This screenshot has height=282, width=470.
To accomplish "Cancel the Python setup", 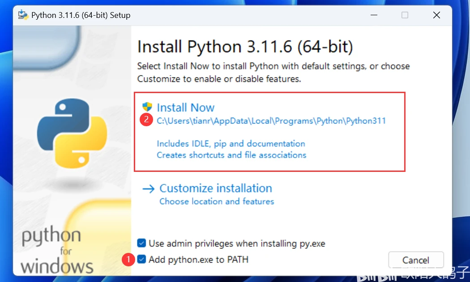I will [x=416, y=260].
